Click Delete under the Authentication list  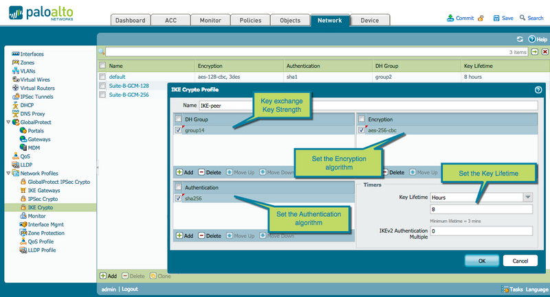coord(210,236)
